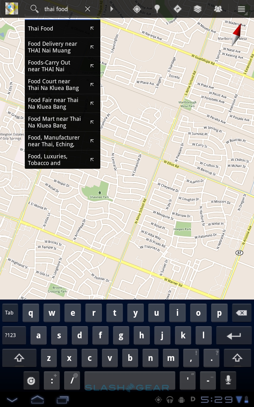This screenshot has height=407, width=254.
Task: Choose 'Food, Luxuries, Tobacco and' suggestion
Action: pos(63,160)
